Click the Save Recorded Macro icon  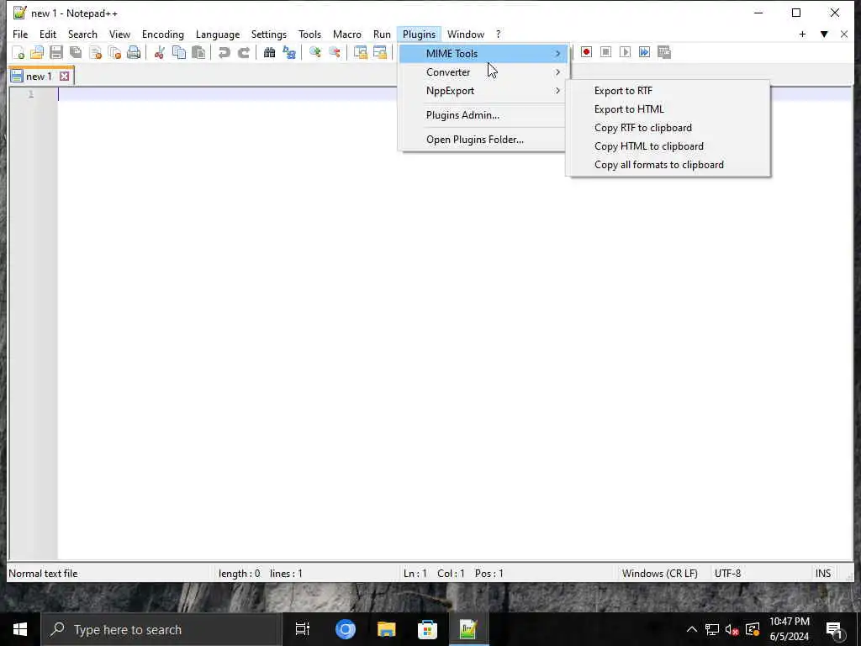(664, 52)
